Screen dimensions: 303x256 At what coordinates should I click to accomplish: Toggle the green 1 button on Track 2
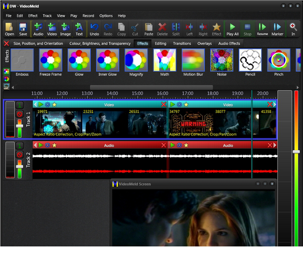[20, 146]
